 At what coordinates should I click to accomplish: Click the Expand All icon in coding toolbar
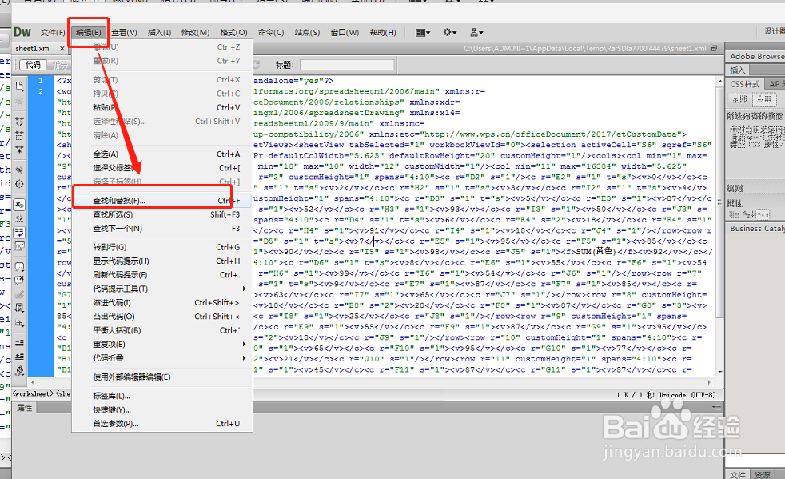(19, 150)
